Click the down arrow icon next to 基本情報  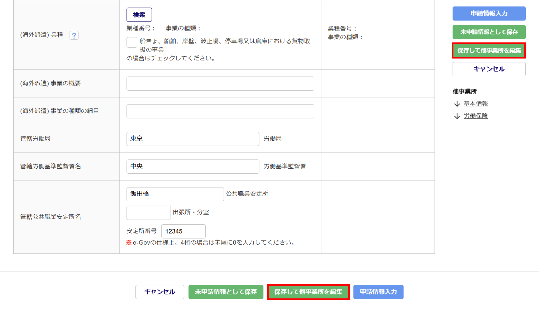pos(457,104)
